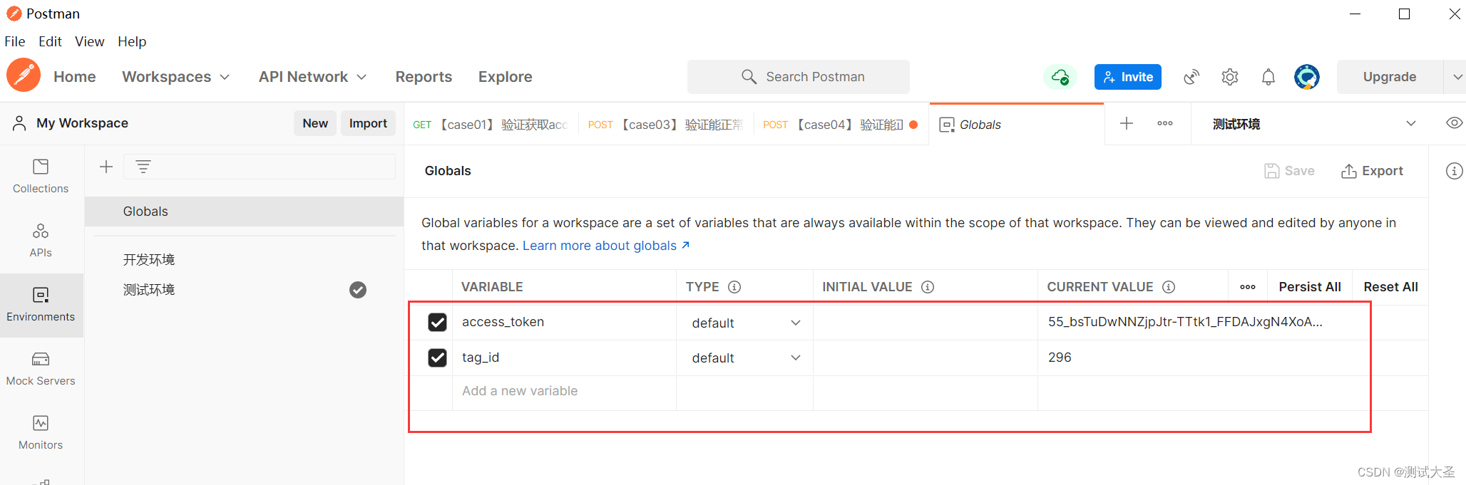Open a new tab with plus icon

(1127, 123)
